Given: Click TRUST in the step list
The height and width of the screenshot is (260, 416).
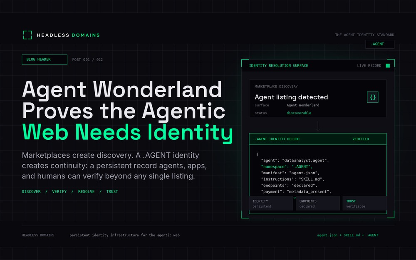Looking at the screenshot, I should pos(112,191).
